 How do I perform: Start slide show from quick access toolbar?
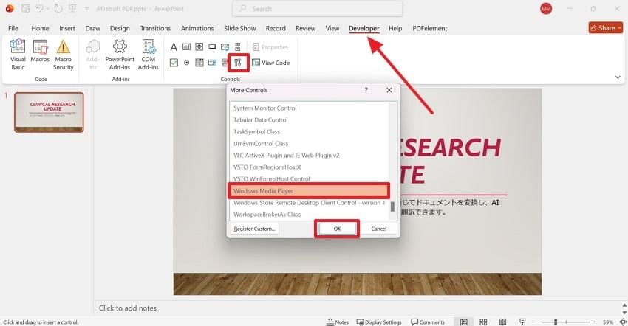[x=72, y=8]
